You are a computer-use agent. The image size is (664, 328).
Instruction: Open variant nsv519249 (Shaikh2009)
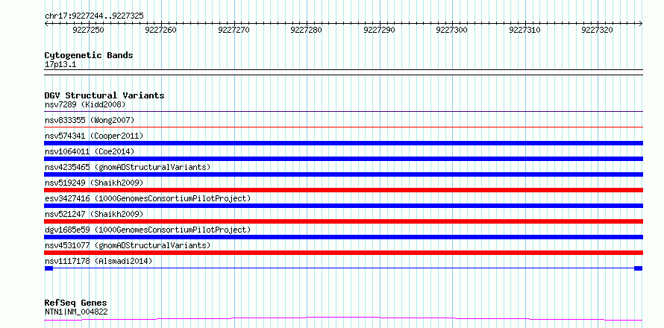click(94, 183)
